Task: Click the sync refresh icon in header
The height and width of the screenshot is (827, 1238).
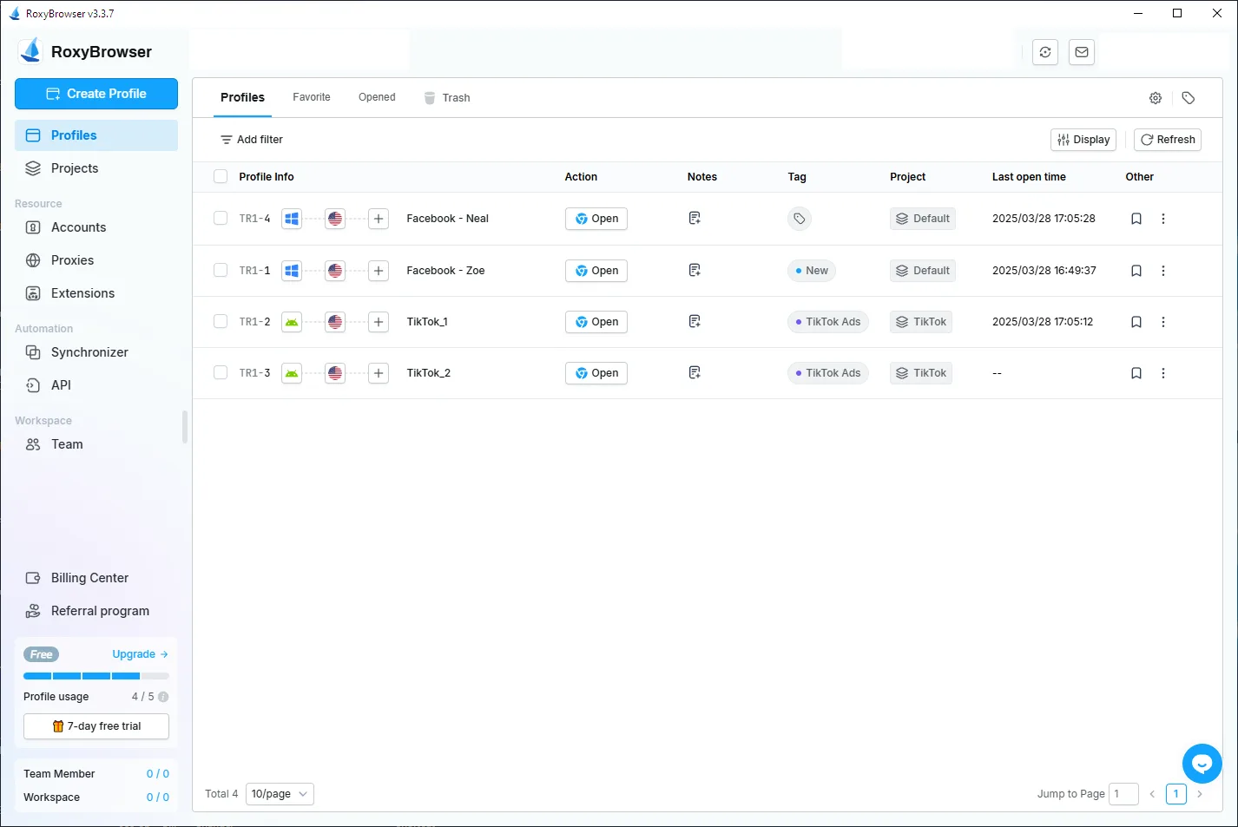Action: point(1045,52)
